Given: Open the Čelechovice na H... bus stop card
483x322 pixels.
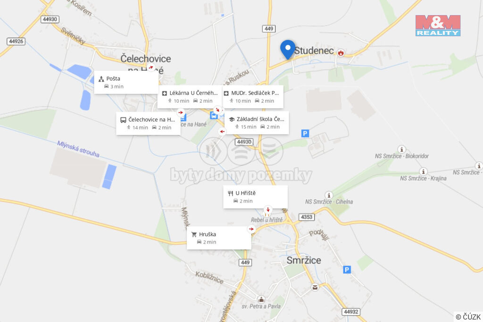Looking at the screenshot, I should pyautogui.click(x=148, y=124).
